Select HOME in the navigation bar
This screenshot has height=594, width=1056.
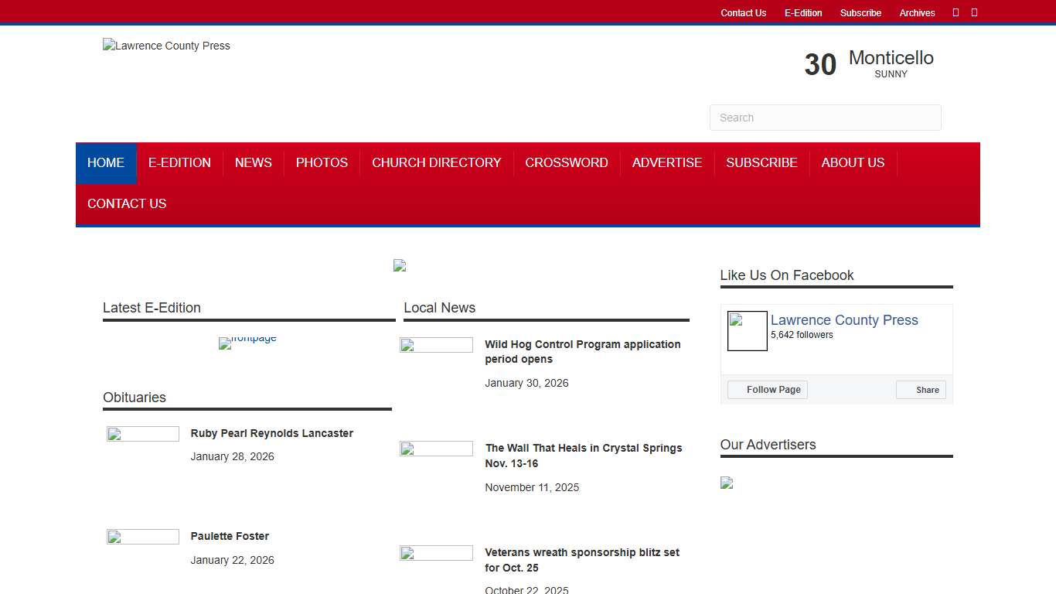[106, 162]
